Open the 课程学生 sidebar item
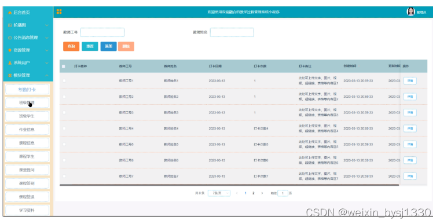The image size is (440, 224). 27,157
